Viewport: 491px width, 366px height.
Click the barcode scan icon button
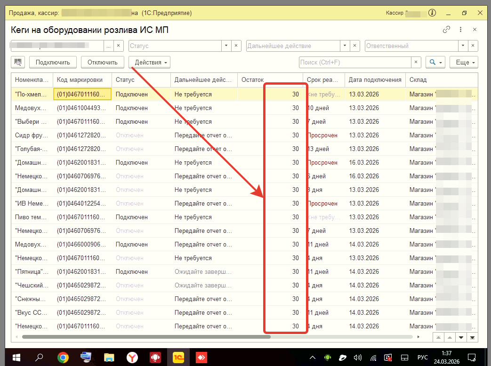(18, 62)
